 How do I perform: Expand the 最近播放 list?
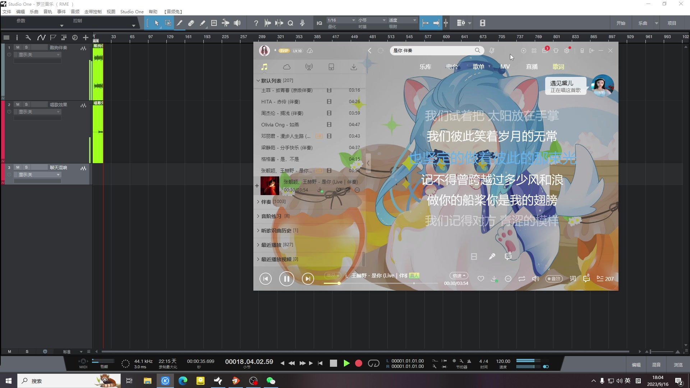pyautogui.click(x=258, y=245)
